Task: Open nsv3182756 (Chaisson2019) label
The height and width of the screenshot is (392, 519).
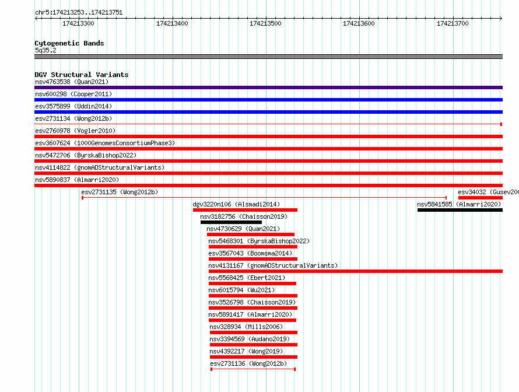Action: [244, 216]
